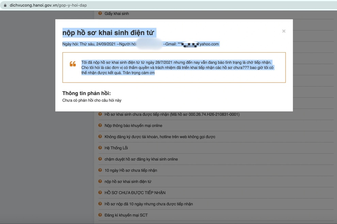Click the 'Ngày hỏi: Thứ sáu, 24/09/2021' text

click(89, 44)
